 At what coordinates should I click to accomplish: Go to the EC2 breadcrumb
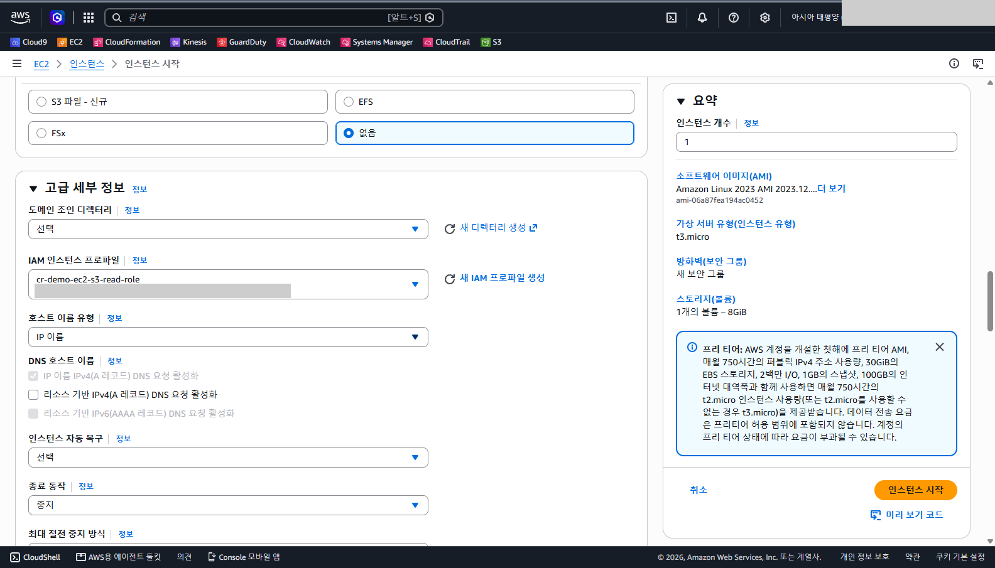[x=41, y=64]
